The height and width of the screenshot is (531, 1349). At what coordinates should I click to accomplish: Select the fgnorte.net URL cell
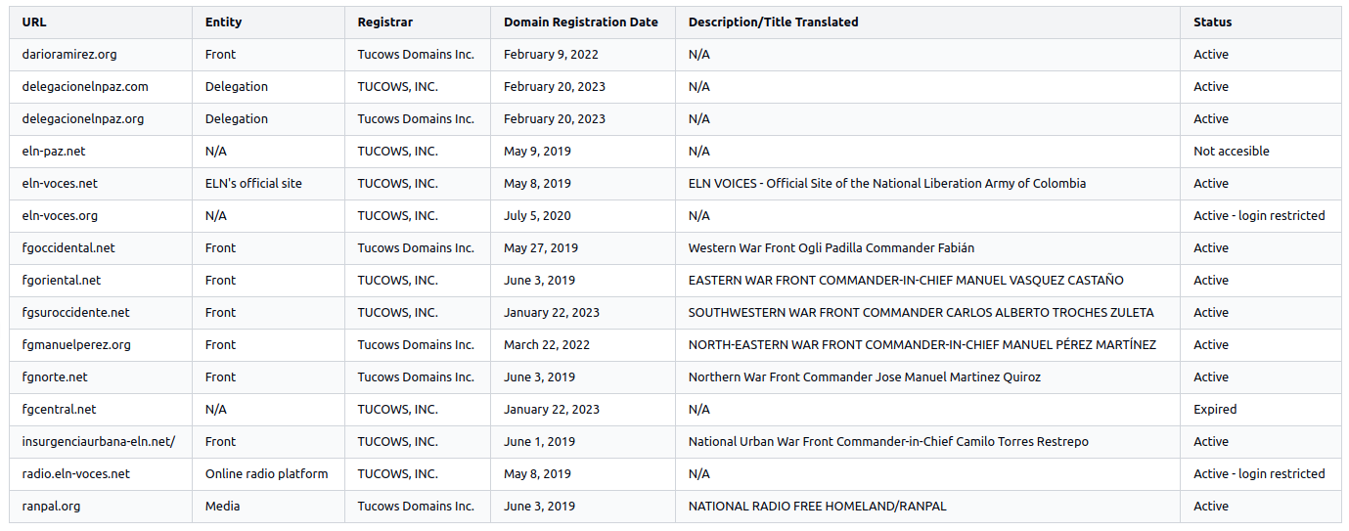(x=101, y=377)
